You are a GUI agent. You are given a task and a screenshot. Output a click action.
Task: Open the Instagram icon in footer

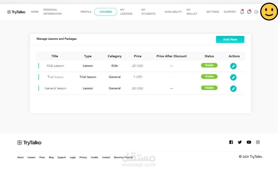(258, 142)
